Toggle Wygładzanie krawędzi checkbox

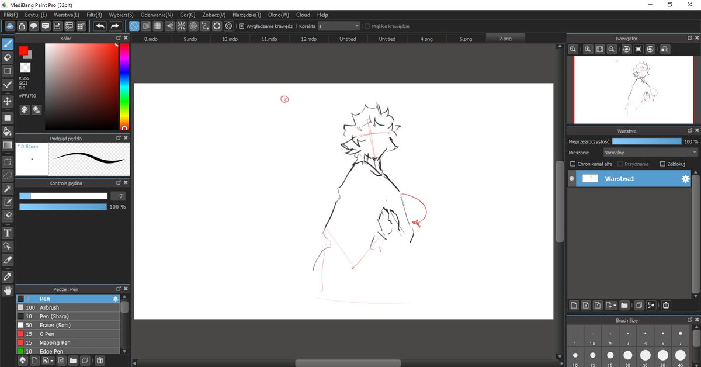coord(242,26)
